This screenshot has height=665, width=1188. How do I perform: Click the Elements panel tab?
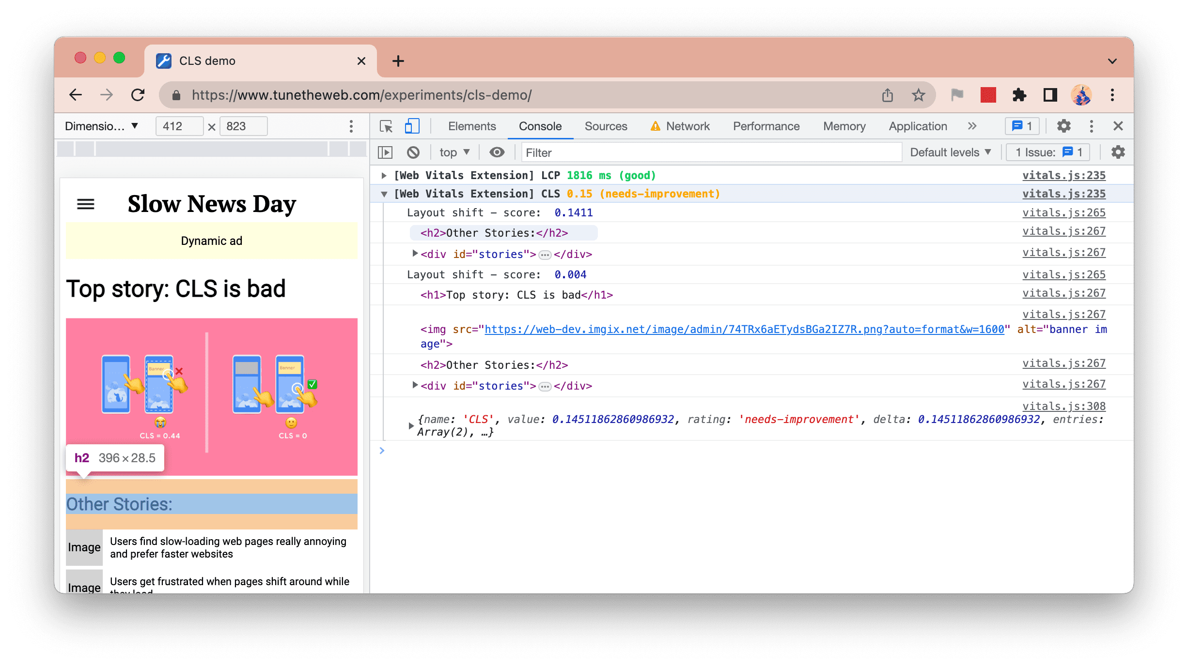coord(471,125)
